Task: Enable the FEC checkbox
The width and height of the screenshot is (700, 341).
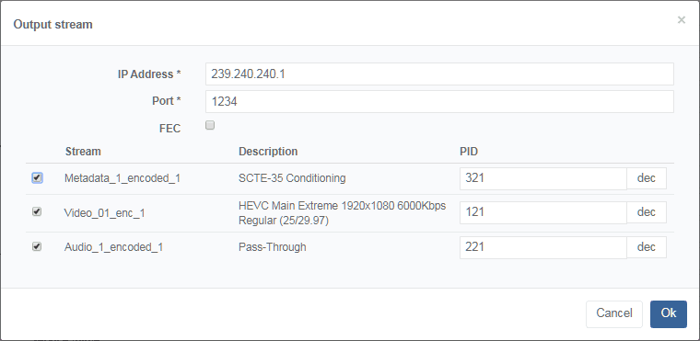Action: pyautogui.click(x=210, y=125)
